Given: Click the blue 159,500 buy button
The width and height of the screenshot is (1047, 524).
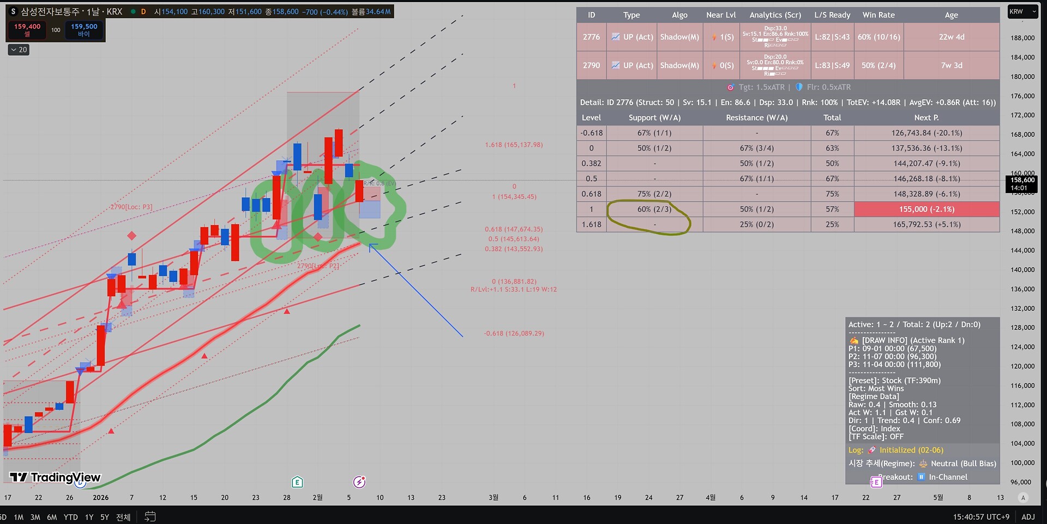Looking at the screenshot, I should coord(84,30).
